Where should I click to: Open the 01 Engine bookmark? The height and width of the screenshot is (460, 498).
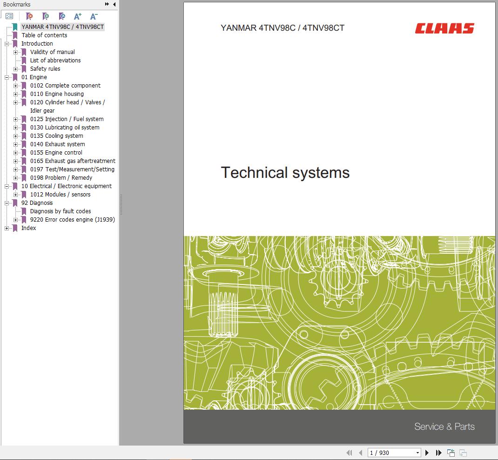tap(34, 77)
